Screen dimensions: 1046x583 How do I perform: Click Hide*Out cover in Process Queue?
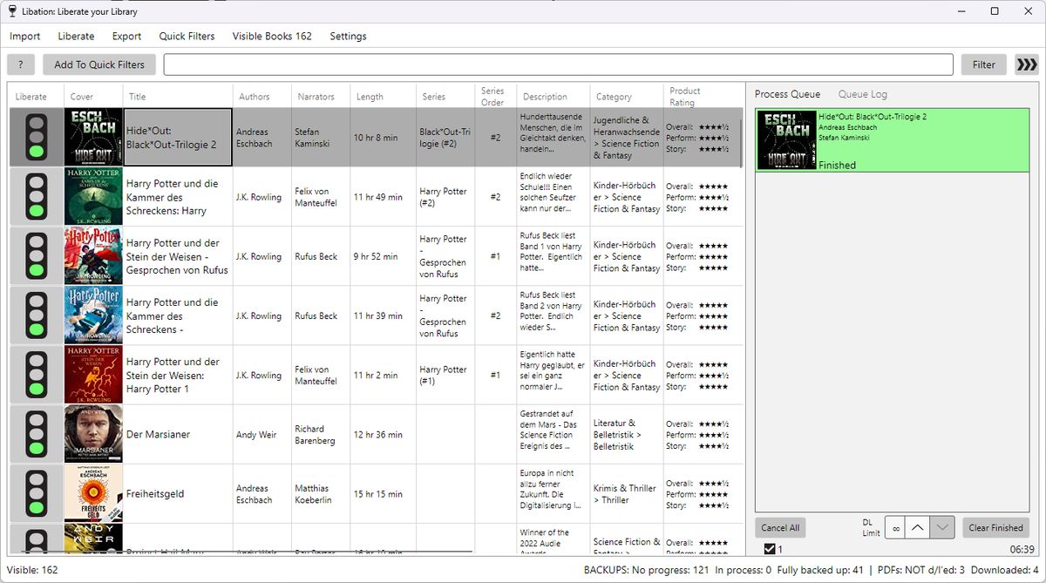pyautogui.click(x=786, y=140)
